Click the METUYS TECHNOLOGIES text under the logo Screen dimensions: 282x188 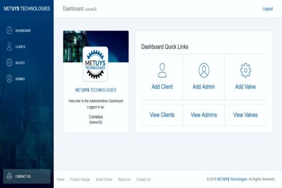(x=96, y=90)
